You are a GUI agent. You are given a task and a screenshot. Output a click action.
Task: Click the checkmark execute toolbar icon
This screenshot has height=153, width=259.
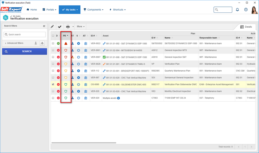pyautogui.click(x=60, y=26)
